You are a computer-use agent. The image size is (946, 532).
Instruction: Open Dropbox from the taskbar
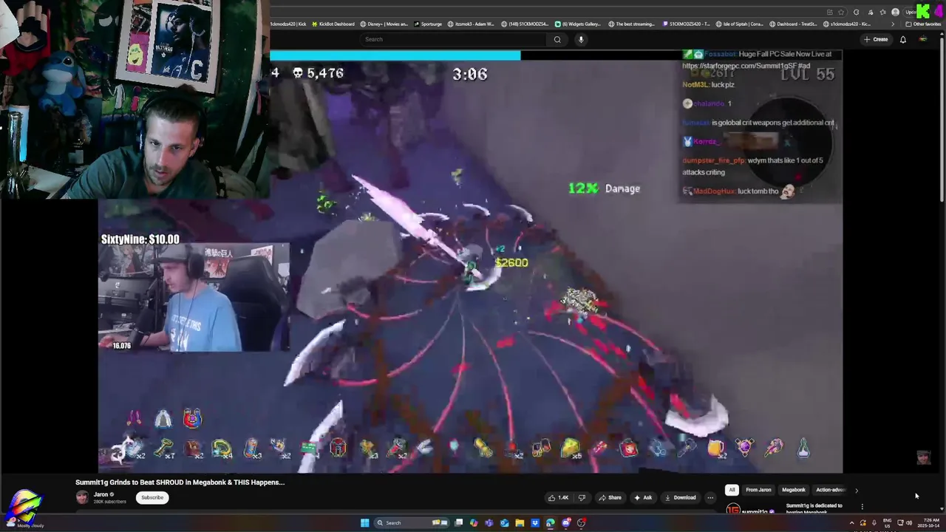coord(535,522)
